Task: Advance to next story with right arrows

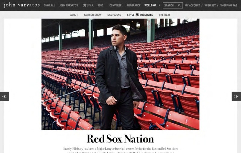Action: [236, 96]
